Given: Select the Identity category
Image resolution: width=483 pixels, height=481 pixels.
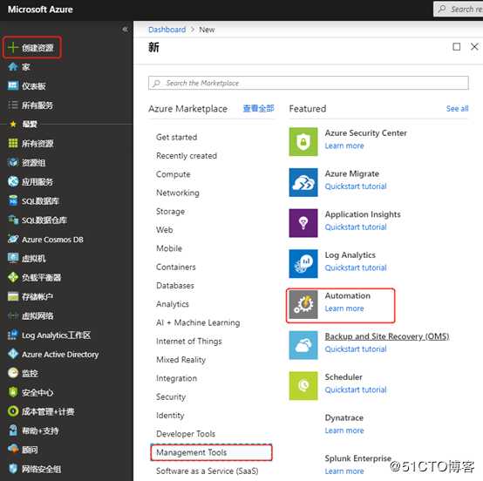Looking at the screenshot, I should [x=170, y=416].
